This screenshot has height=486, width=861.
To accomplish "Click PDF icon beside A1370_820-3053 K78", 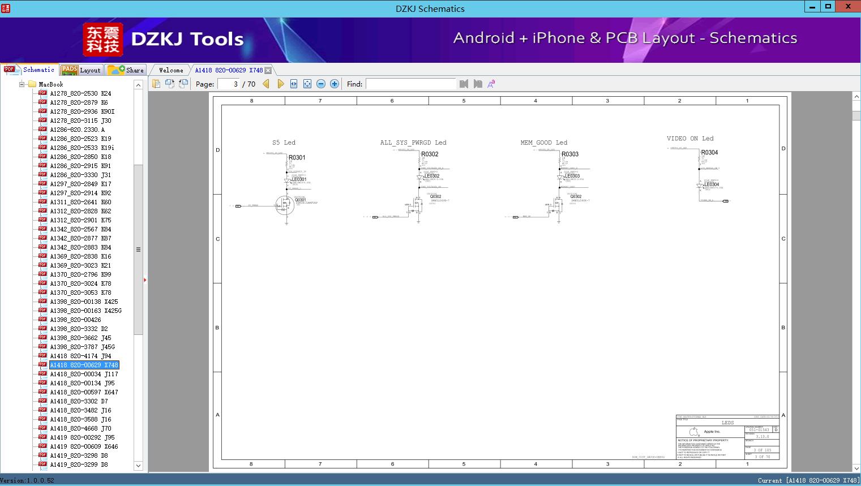I will (42, 292).
